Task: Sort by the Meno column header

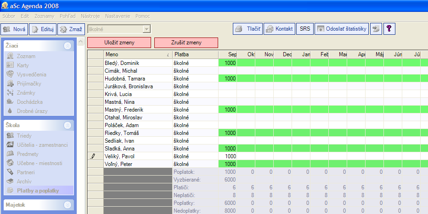Action: tap(138, 54)
